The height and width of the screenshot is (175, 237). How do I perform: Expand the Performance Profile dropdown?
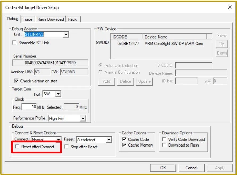point(83,118)
